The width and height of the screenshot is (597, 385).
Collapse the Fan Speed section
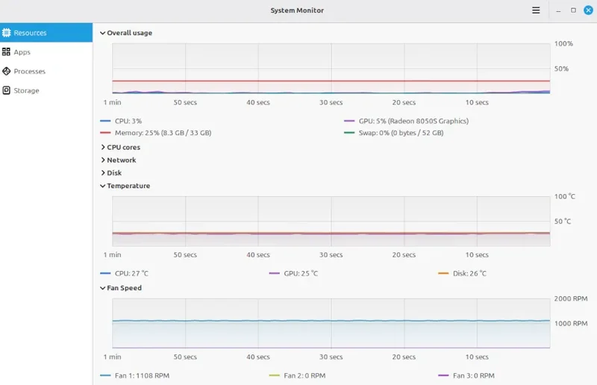click(121, 288)
